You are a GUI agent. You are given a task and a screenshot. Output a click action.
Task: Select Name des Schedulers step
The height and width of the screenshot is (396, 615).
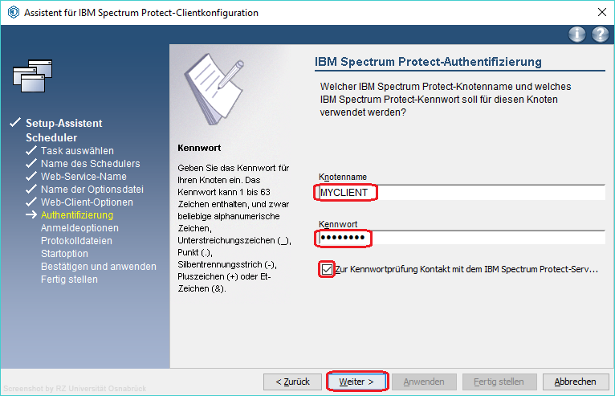[x=90, y=164]
